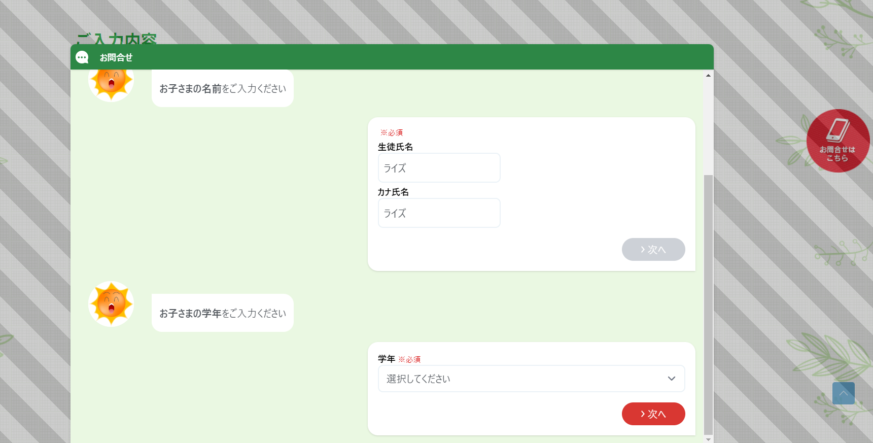Click the scrollbar down arrow in chat
This screenshot has width=873, height=443.
(708, 439)
